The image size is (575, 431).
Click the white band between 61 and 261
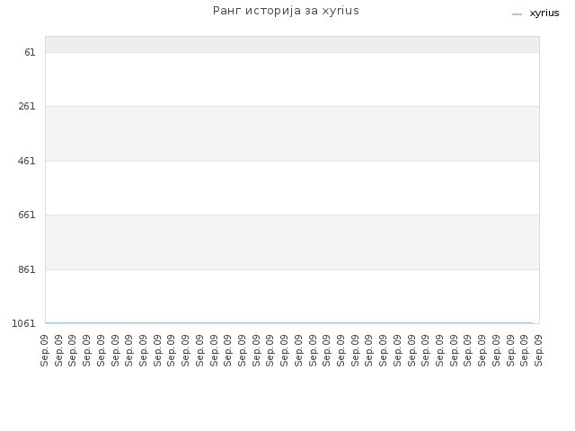click(x=292, y=80)
